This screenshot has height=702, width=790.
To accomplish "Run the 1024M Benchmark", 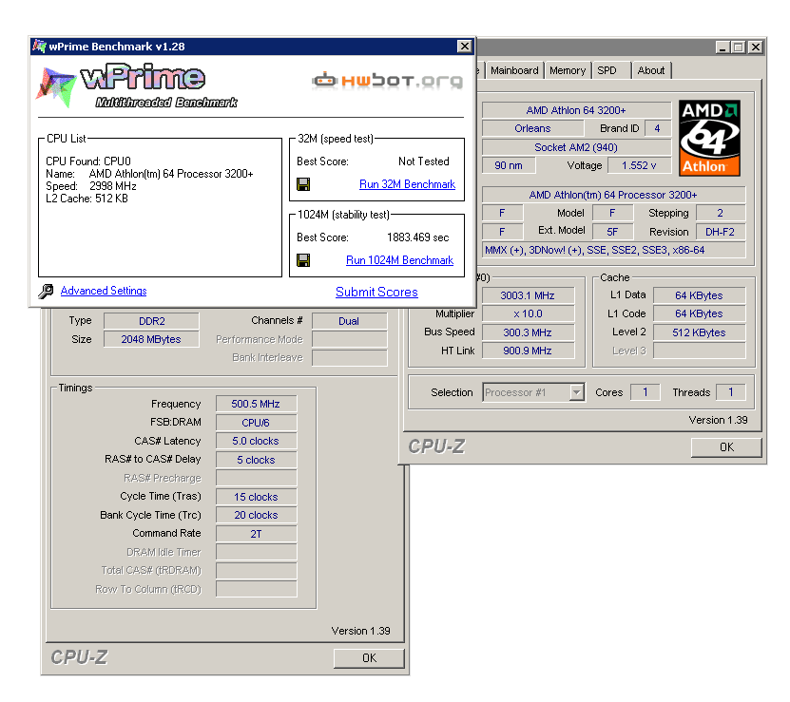I will click(x=399, y=260).
